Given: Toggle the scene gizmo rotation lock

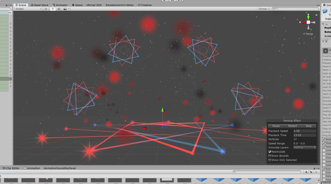Looking at the screenshot, I should click(316, 15).
